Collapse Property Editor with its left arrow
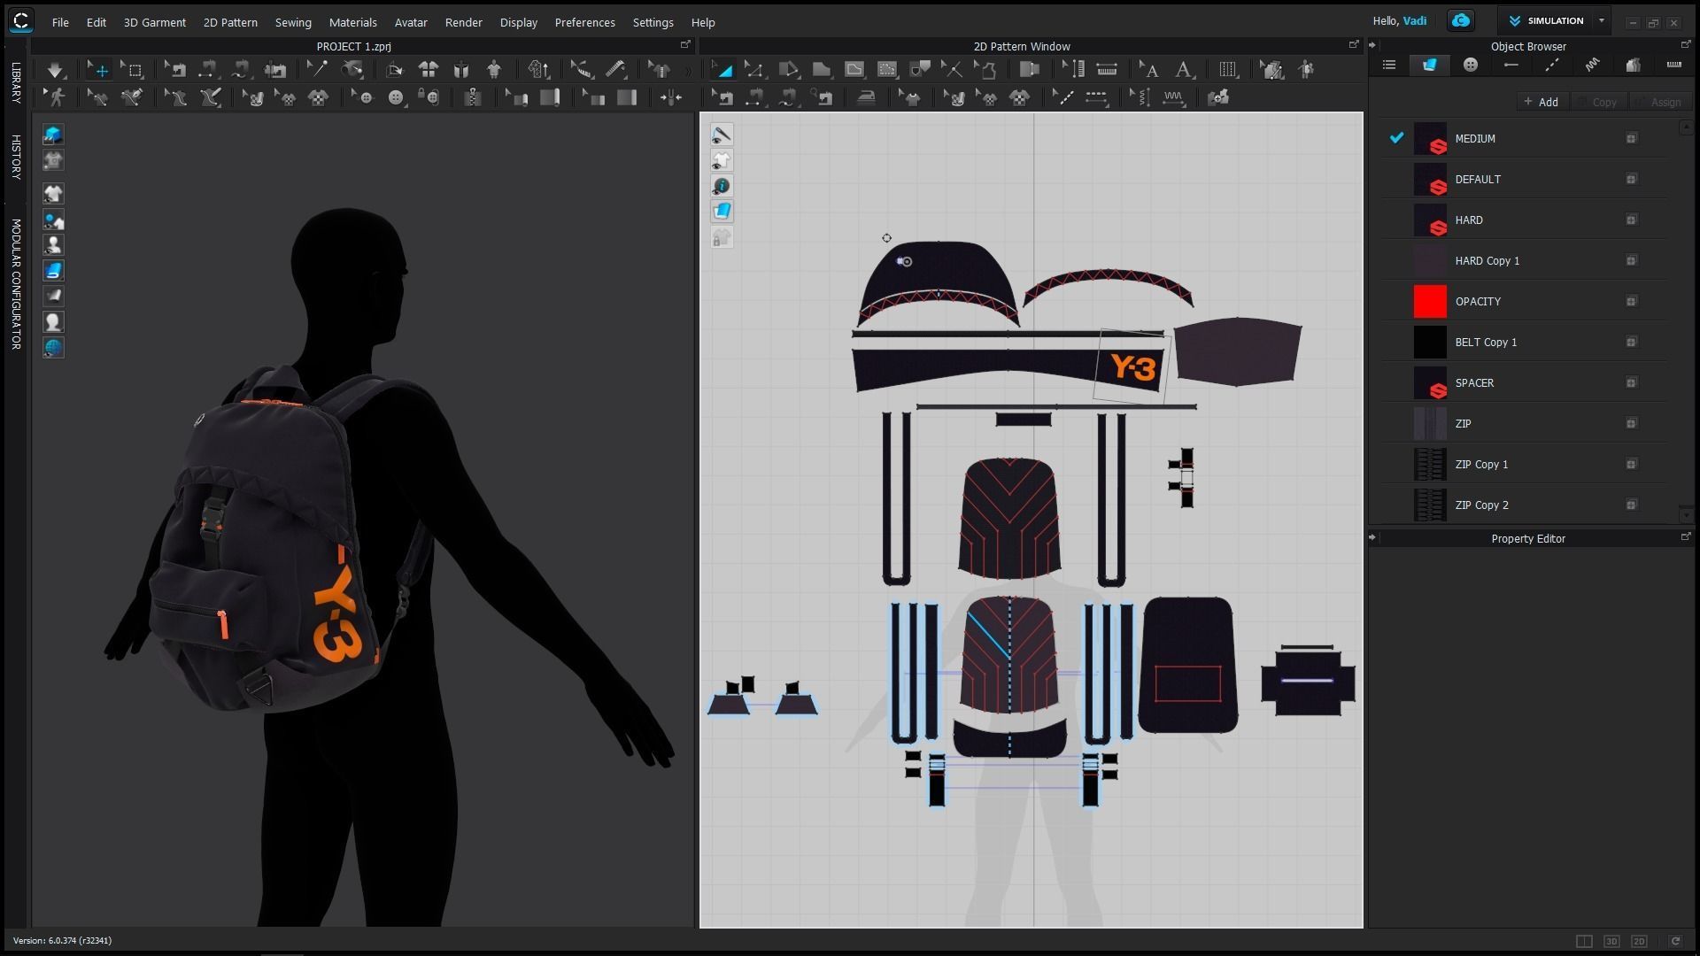 pos(1372,537)
